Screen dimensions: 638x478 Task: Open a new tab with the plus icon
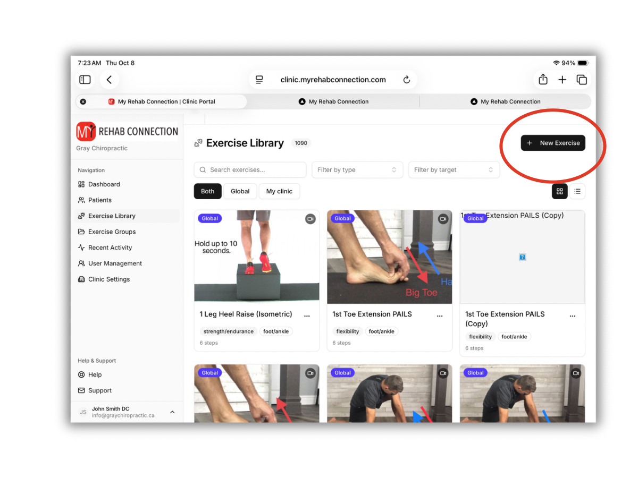point(563,80)
